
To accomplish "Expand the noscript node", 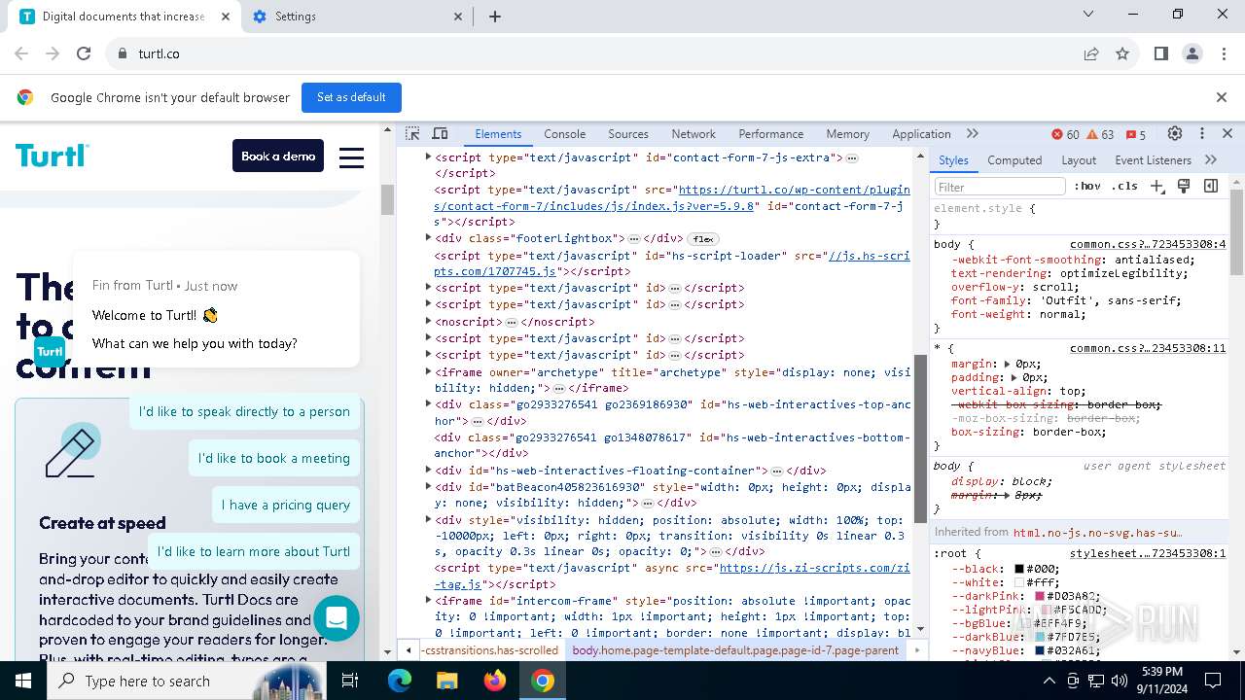I will [428, 321].
